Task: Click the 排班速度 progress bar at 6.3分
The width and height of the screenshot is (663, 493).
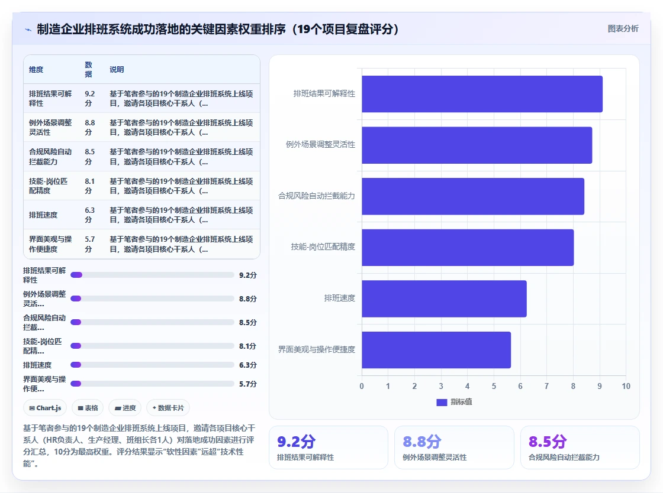Action: [152, 365]
